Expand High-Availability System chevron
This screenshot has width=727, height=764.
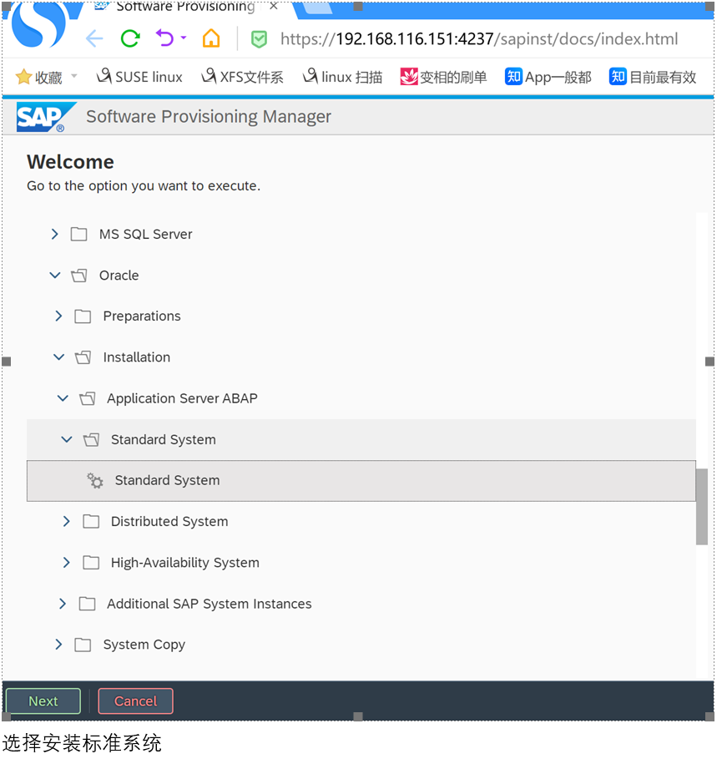click(66, 563)
